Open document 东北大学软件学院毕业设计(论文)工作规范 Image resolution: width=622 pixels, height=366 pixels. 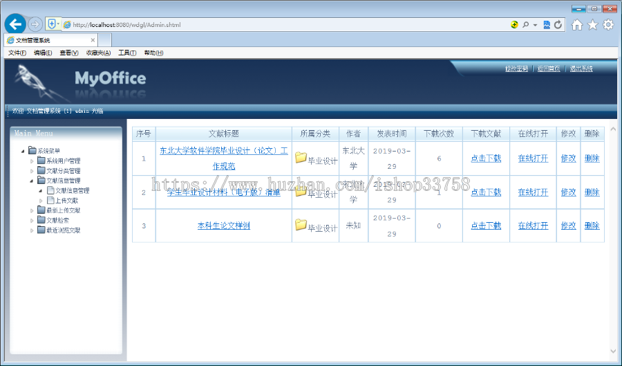[224, 158]
